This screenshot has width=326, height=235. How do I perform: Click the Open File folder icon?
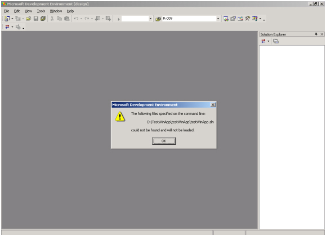[29, 19]
